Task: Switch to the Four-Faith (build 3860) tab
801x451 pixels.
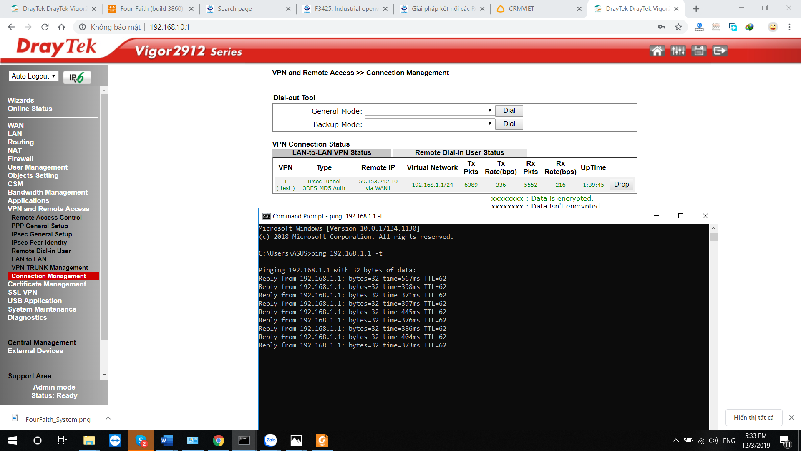Action: click(150, 9)
